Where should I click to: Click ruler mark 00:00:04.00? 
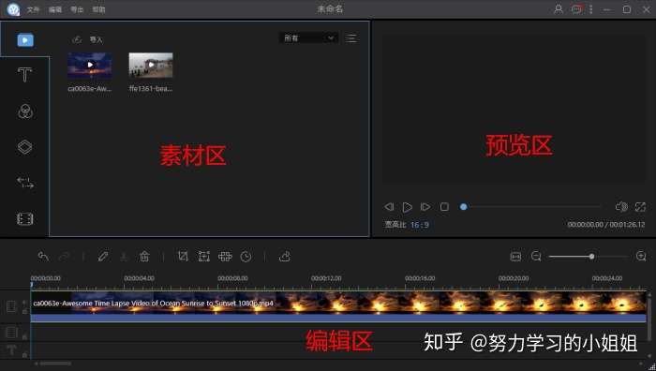coord(139,278)
